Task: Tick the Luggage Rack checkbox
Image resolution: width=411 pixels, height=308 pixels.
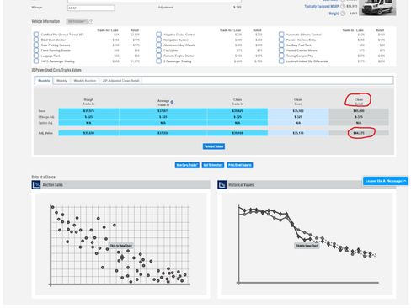Action: 36,56
